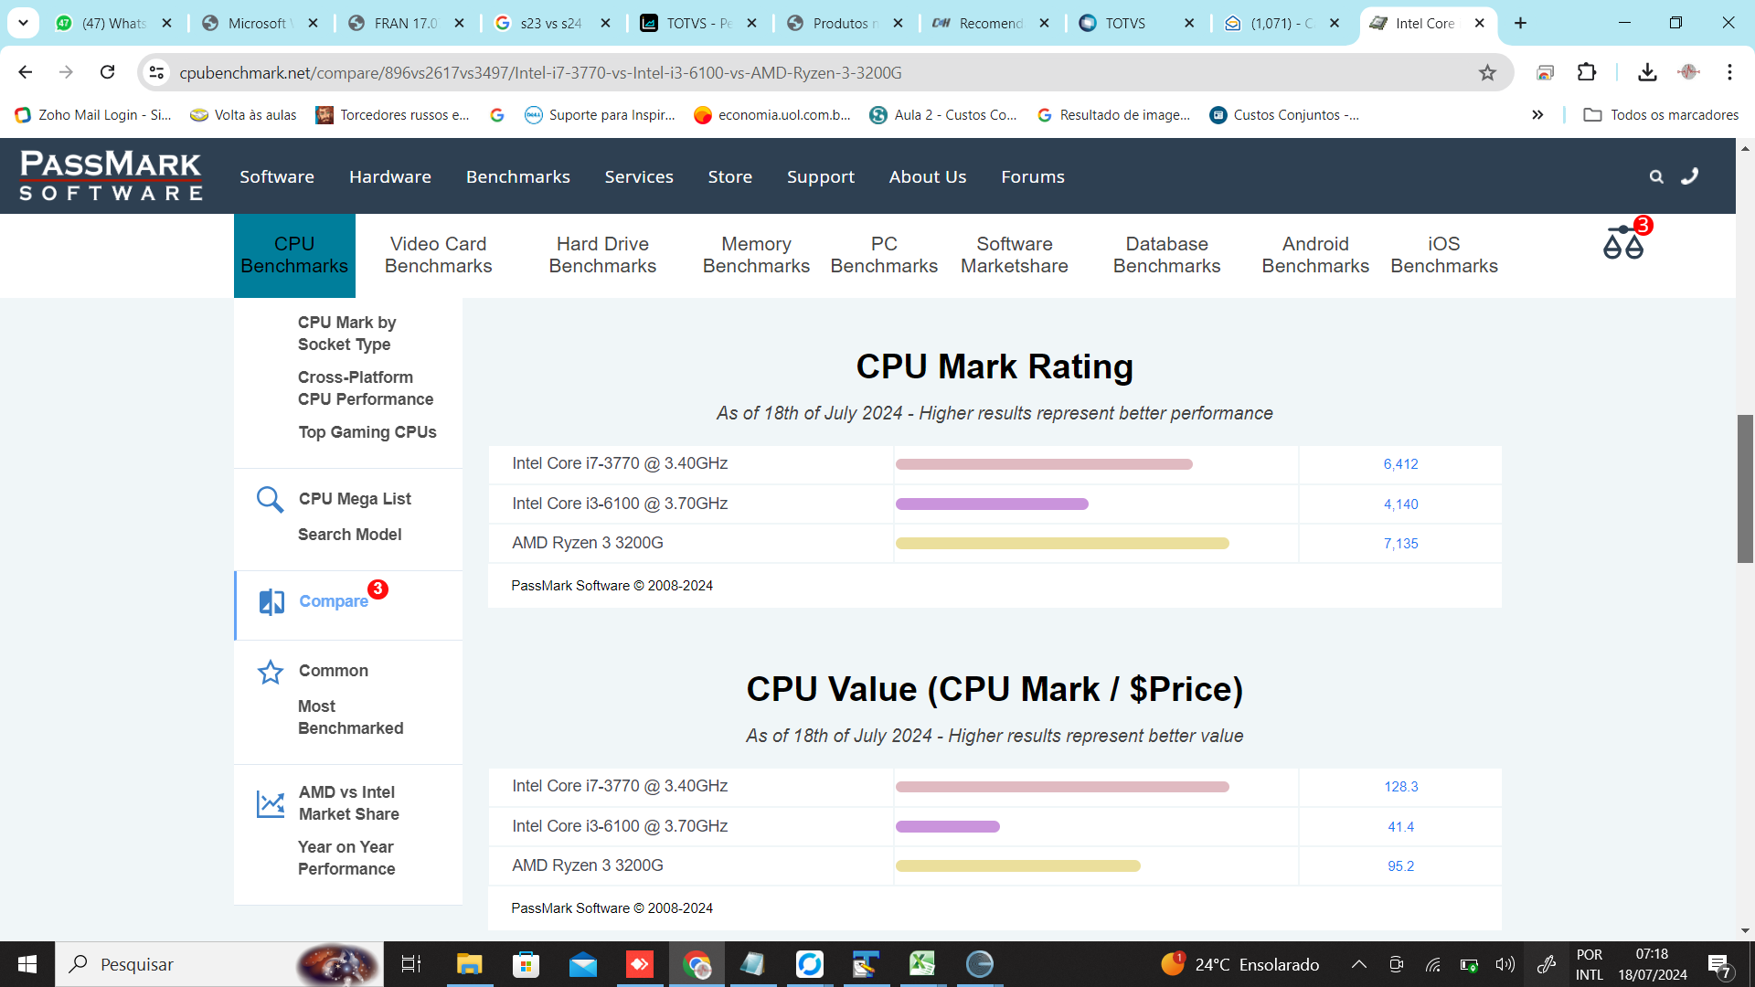Screen dimensions: 1755x987
Task: Open the Support menu
Action: (x=821, y=177)
